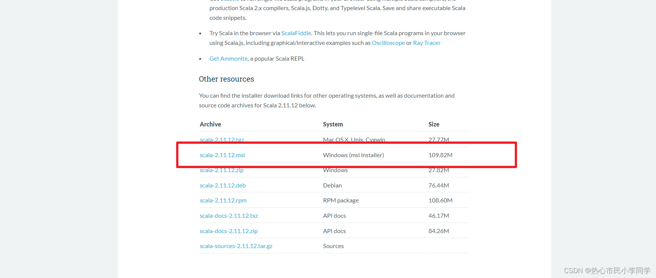The image size is (656, 278).
Task: Select the 27.82M size value
Action: tap(438, 170)
